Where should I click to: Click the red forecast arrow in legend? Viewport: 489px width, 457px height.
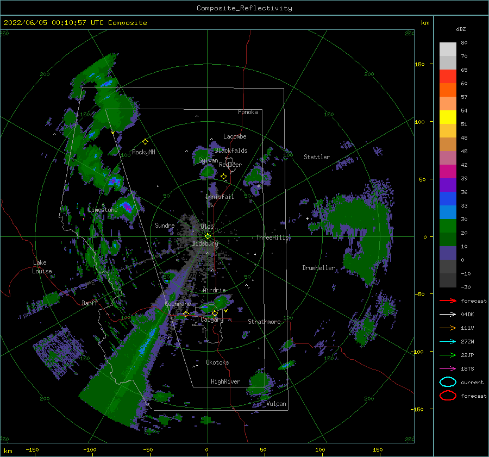448,301
